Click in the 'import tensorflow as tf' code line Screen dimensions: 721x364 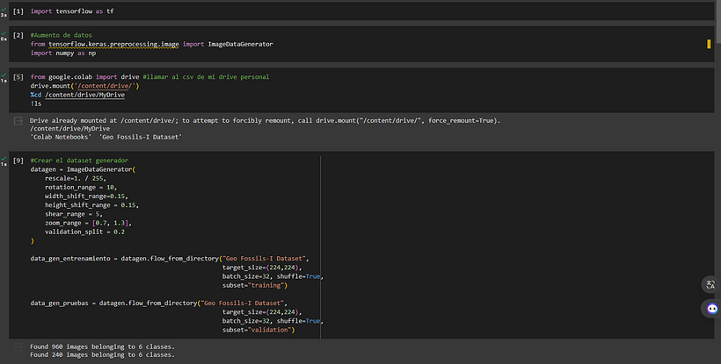[72, 11]
